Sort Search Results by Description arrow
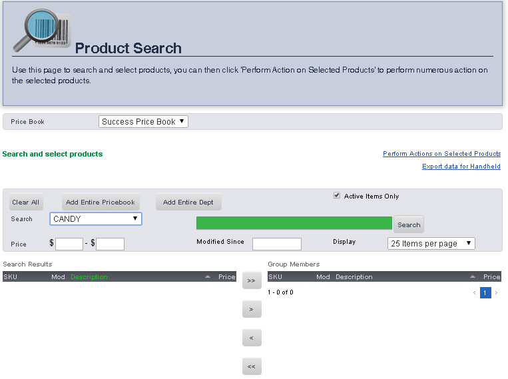Image resolution: width=508 pixels, height=379 pixels. pyautogui.click(x=208, y=276)
